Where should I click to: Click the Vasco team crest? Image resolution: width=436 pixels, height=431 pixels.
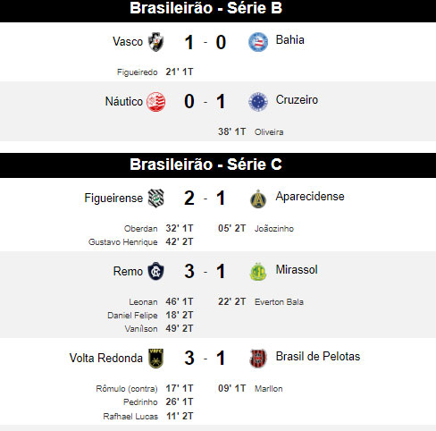(x=156, y=42)
